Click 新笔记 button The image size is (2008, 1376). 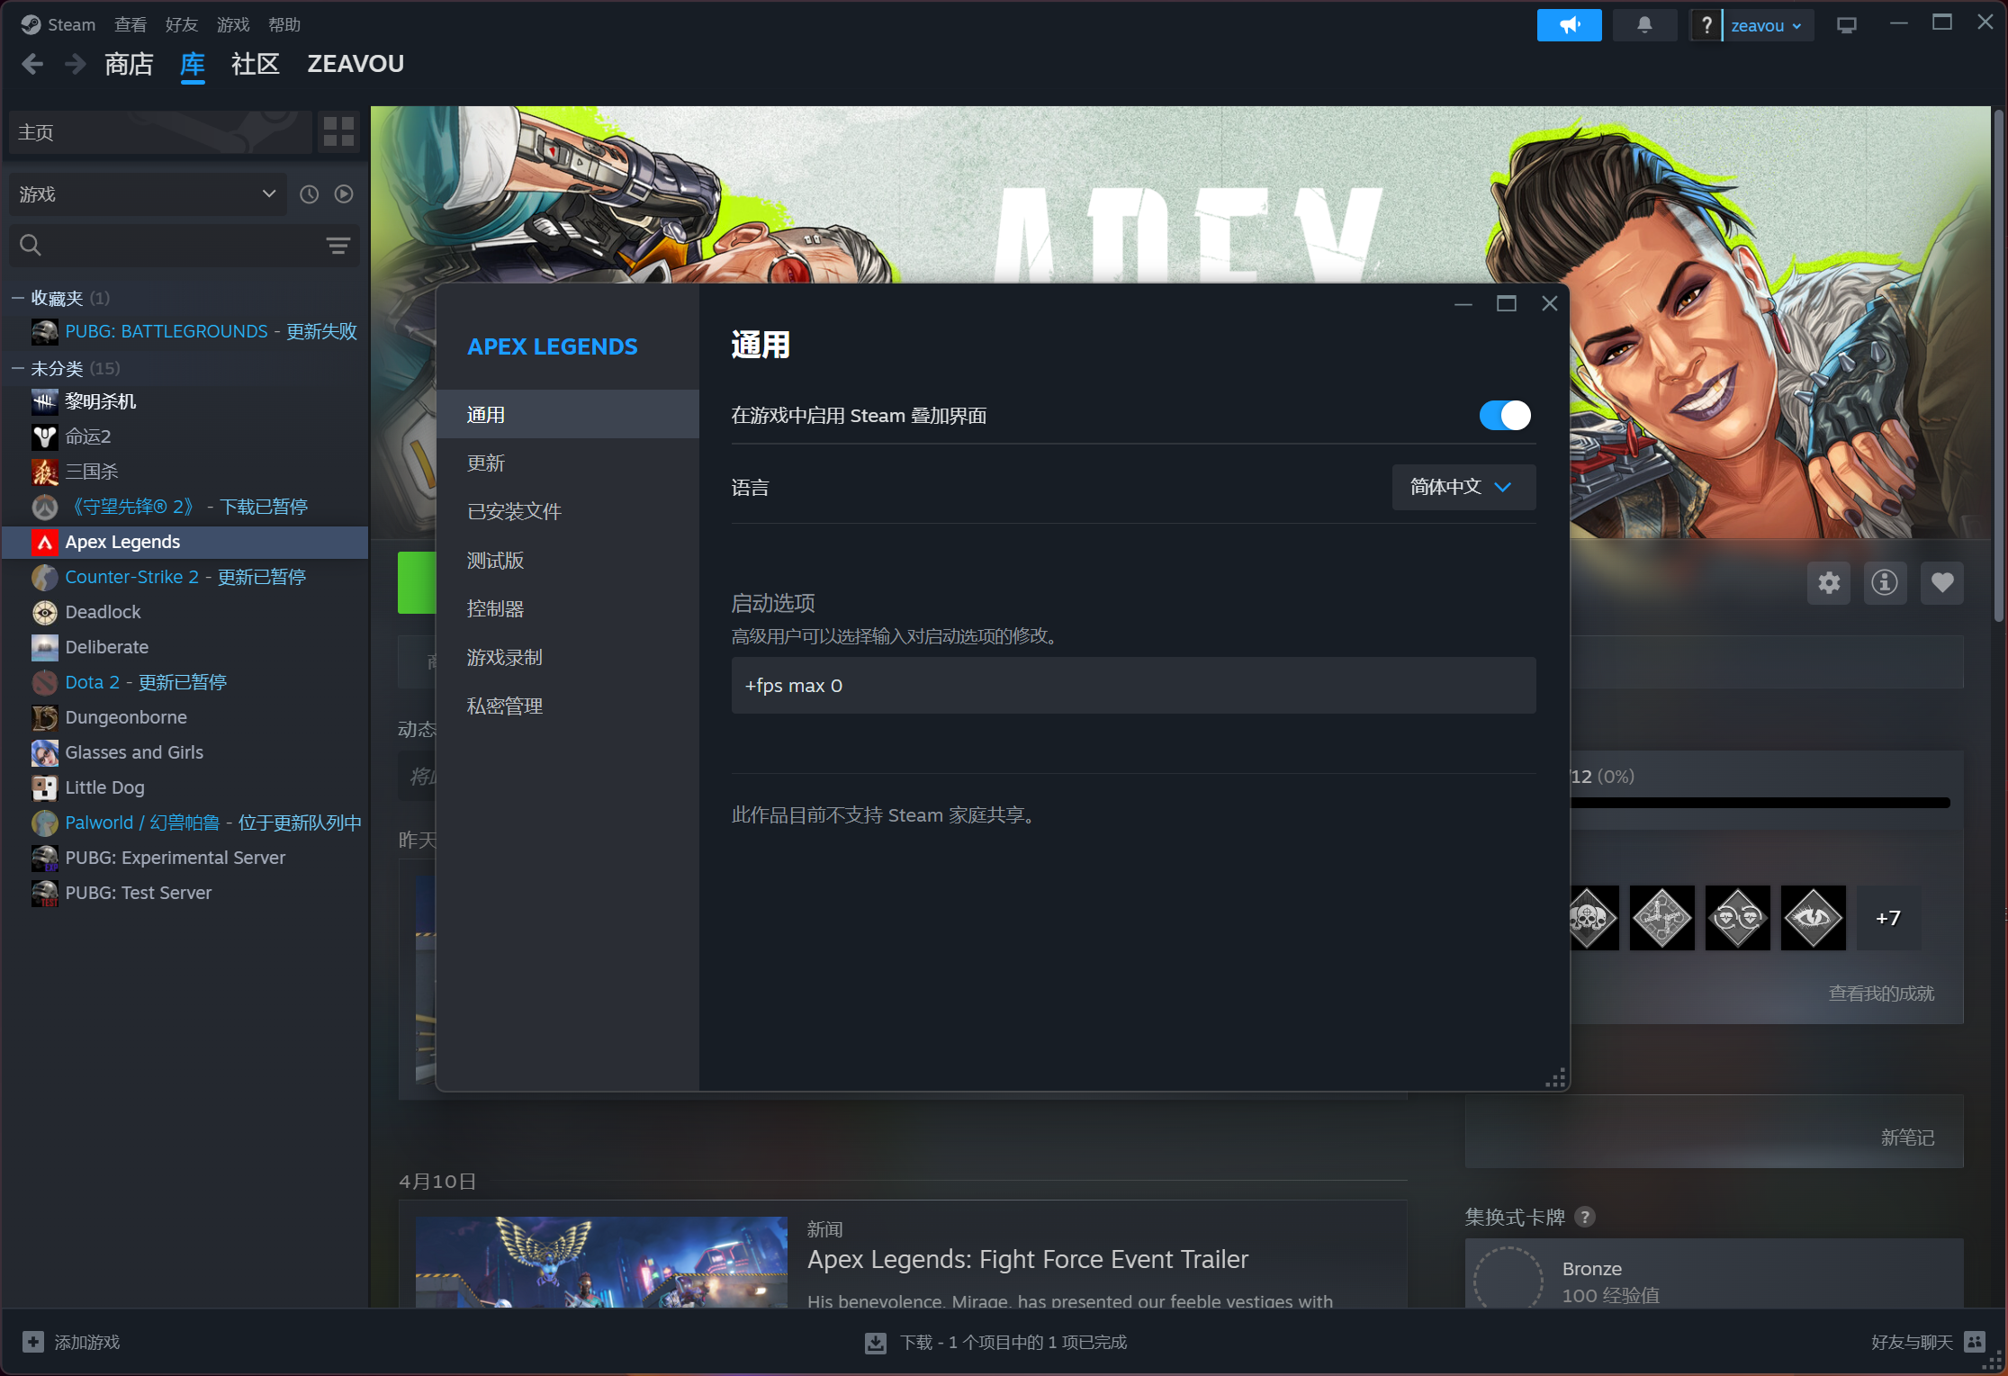point(1907,1138)
